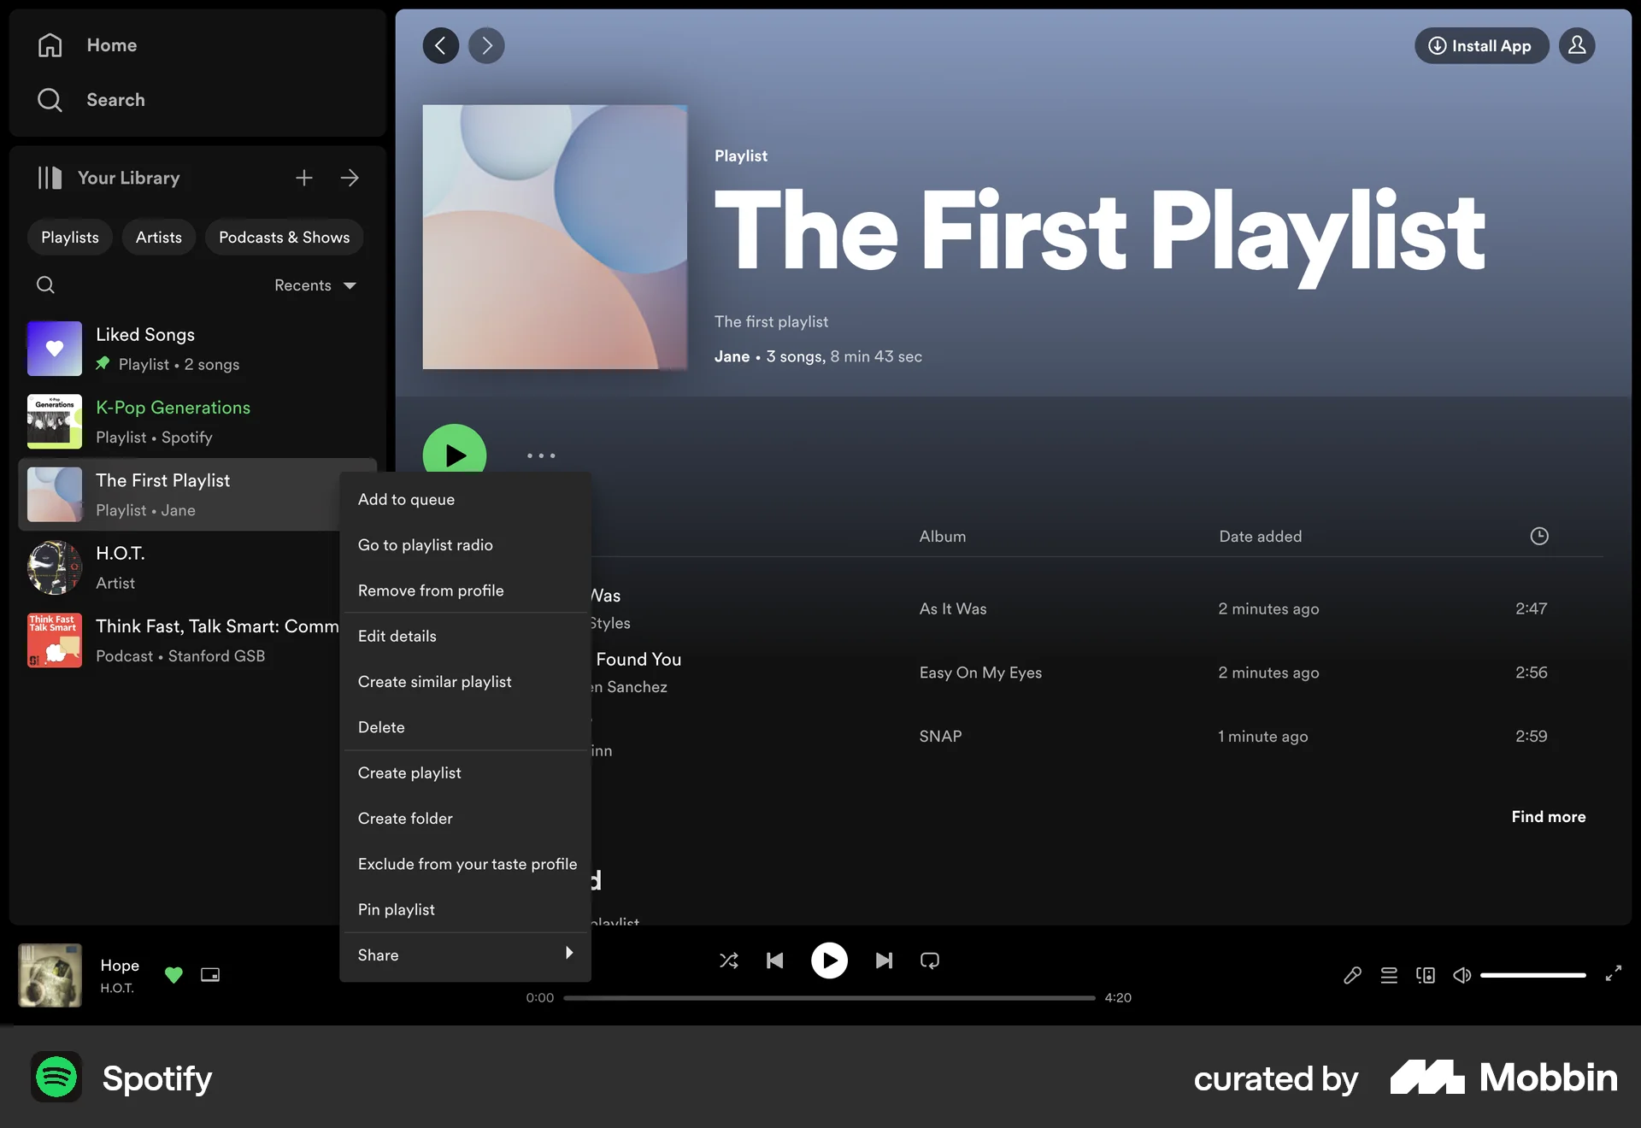Click Find more to get recommendations
The image size is (1641, 1128).
pos(1548,816)
